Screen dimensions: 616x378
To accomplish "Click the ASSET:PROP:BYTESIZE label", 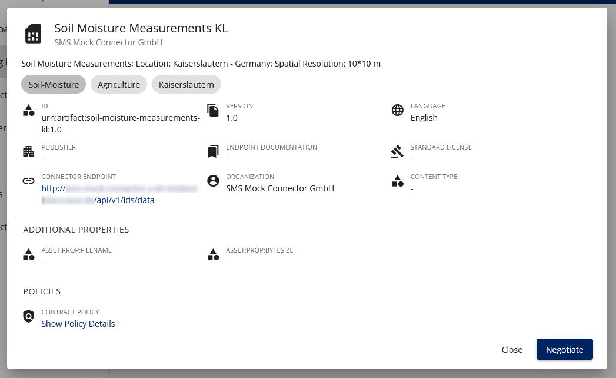I will coord(259,250).
